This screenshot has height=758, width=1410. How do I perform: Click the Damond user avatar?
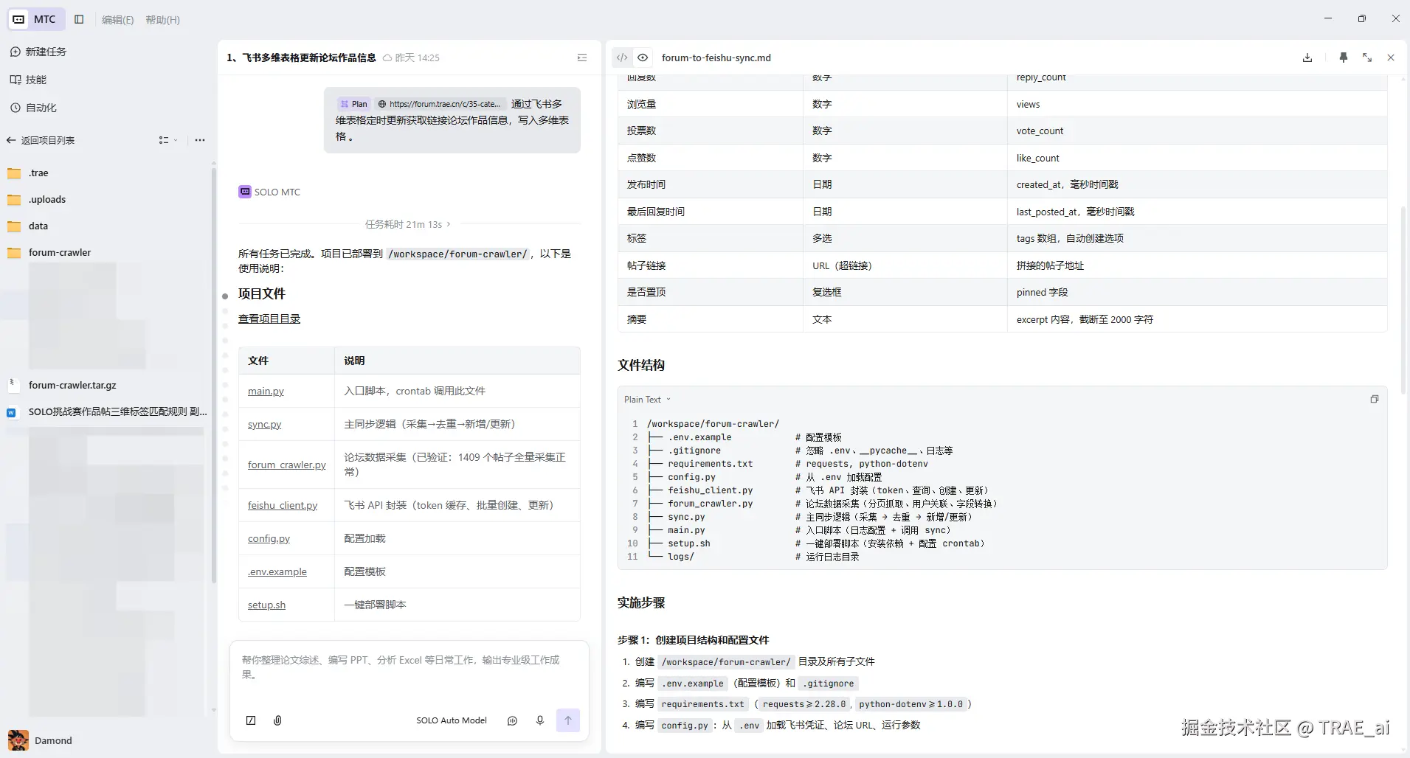click(x=18, y=740)
